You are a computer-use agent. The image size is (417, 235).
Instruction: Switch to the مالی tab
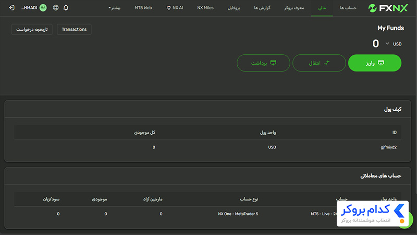[322, 8]
